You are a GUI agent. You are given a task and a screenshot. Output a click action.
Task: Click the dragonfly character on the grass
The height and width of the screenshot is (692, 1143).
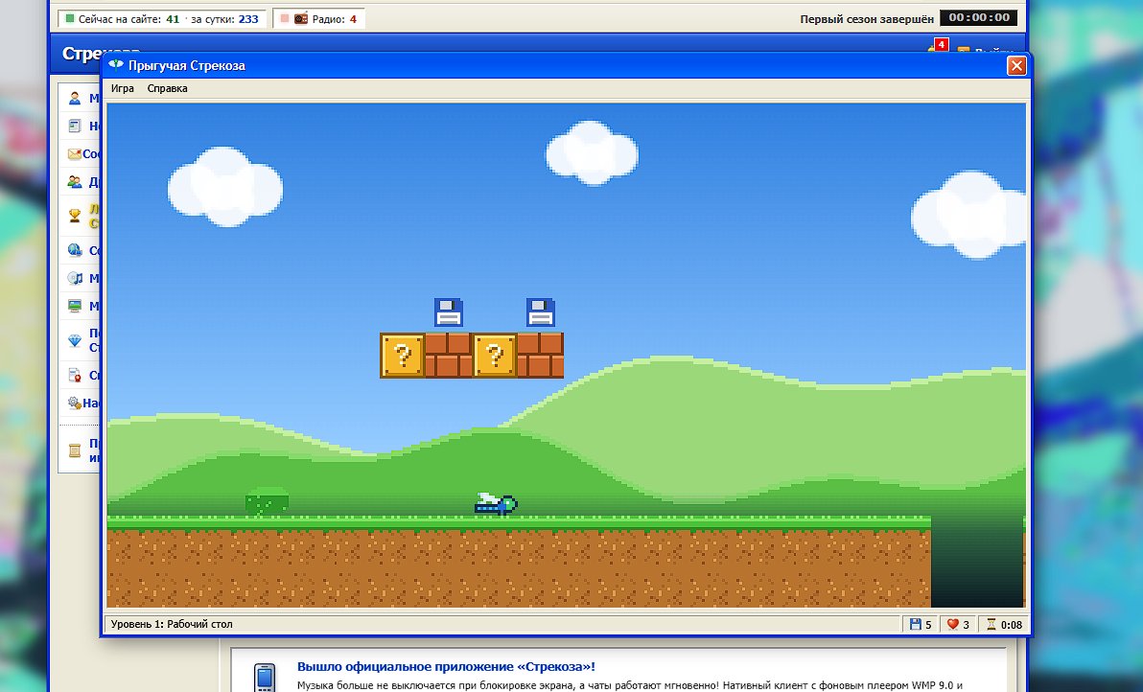[x=496, y=504]
